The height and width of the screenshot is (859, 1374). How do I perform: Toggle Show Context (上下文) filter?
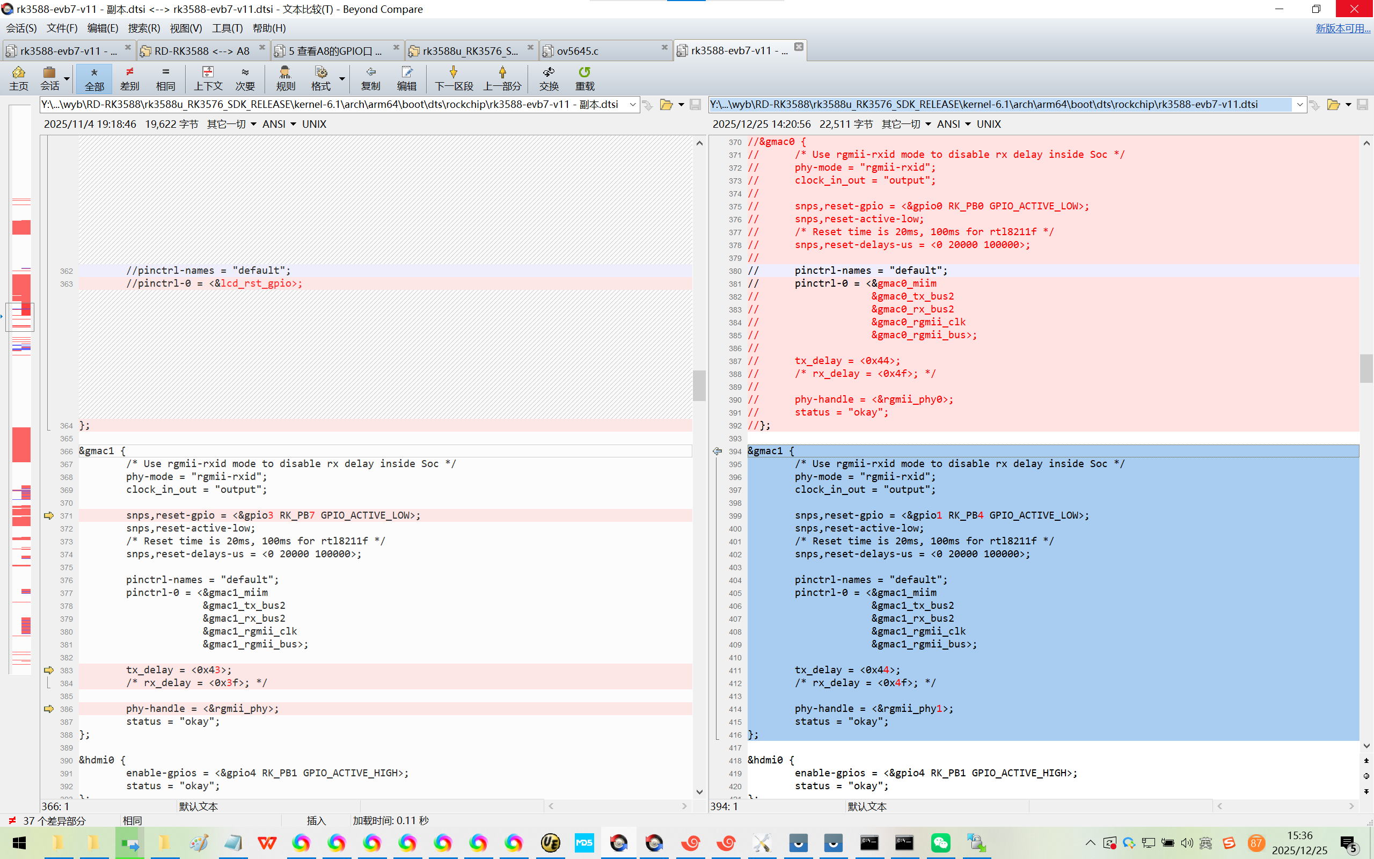pyautogui.click(x=208, y=78)
